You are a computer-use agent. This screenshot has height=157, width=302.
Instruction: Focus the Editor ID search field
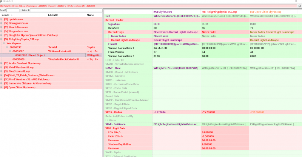pos(66,10)
